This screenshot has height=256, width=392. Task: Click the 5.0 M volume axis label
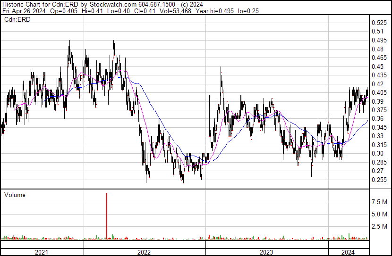coord(380,214)
